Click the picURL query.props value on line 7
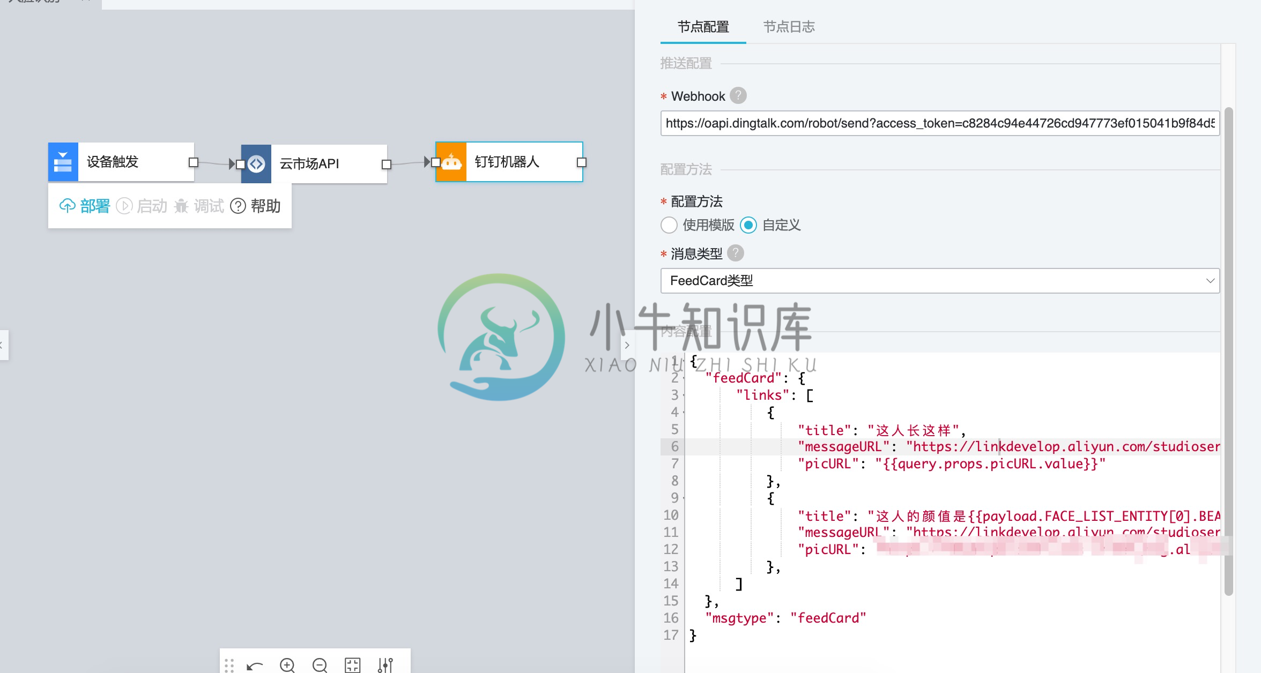1261x673 pixels. tap(990, 464)
